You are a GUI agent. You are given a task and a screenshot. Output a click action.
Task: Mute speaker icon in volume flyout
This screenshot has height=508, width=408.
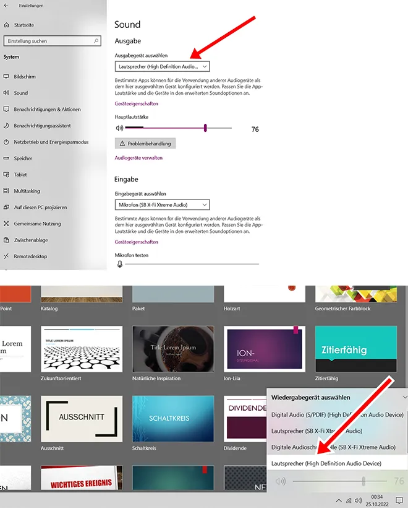[x=281, y=481]
